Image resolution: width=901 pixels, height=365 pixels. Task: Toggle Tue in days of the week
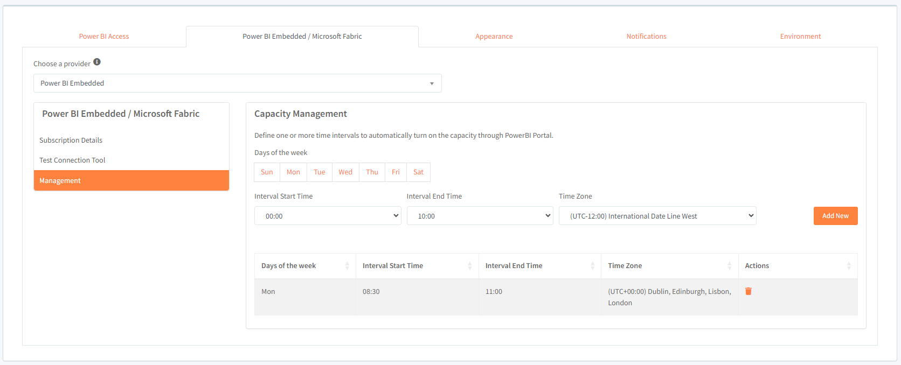320,172
